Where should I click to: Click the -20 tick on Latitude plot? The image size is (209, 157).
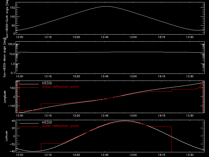pos(12,144)
